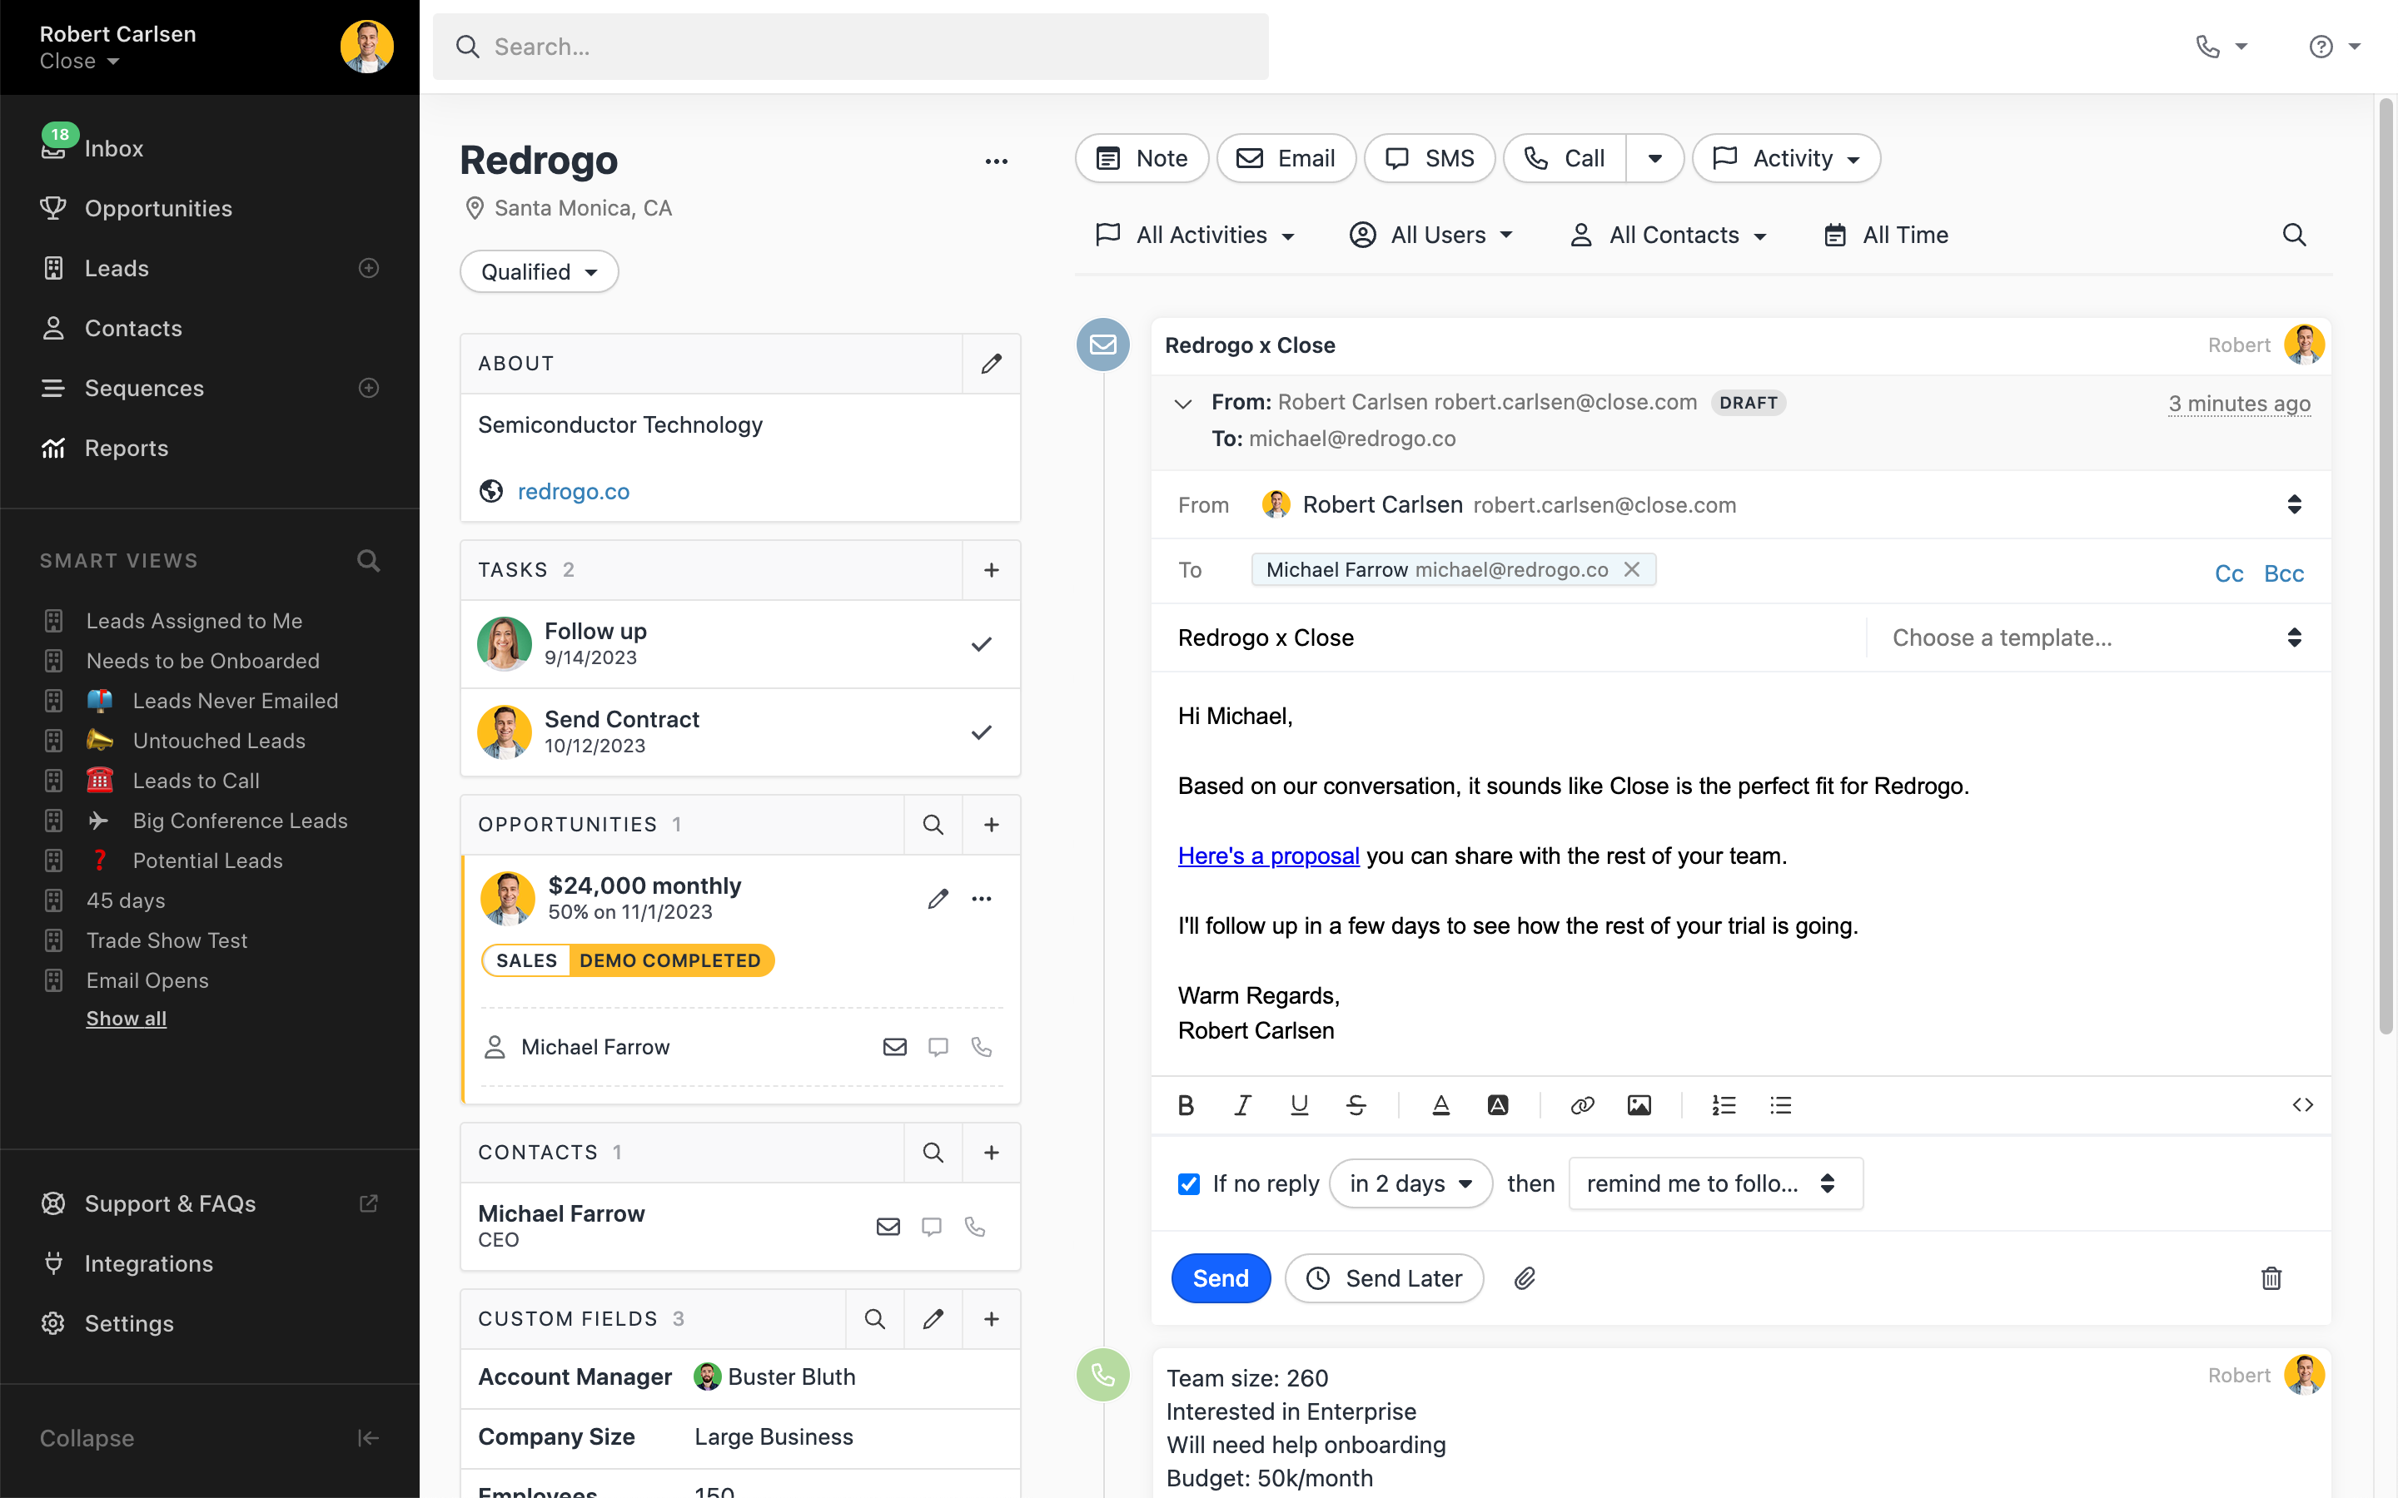This screenshot has height=1498, width=2398.
Task: Mark the Follow up task complete
Action: coord(981,644)
